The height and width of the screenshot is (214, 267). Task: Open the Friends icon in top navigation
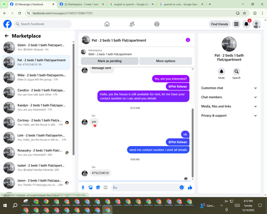[132, 24]
